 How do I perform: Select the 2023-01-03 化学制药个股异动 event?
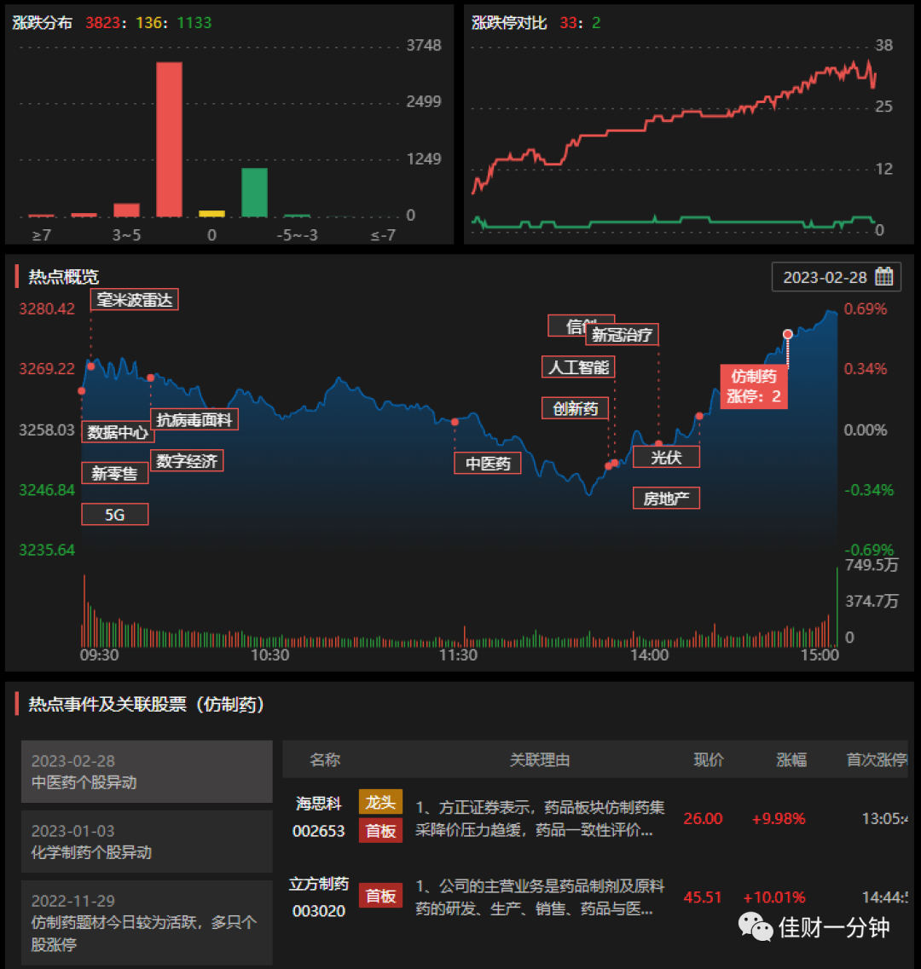point(147,841)
